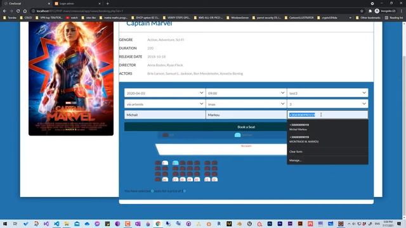Open the WindowsServer bookmark folder
The width and height of the screenshot is (406, 228).
pos(238,18)
